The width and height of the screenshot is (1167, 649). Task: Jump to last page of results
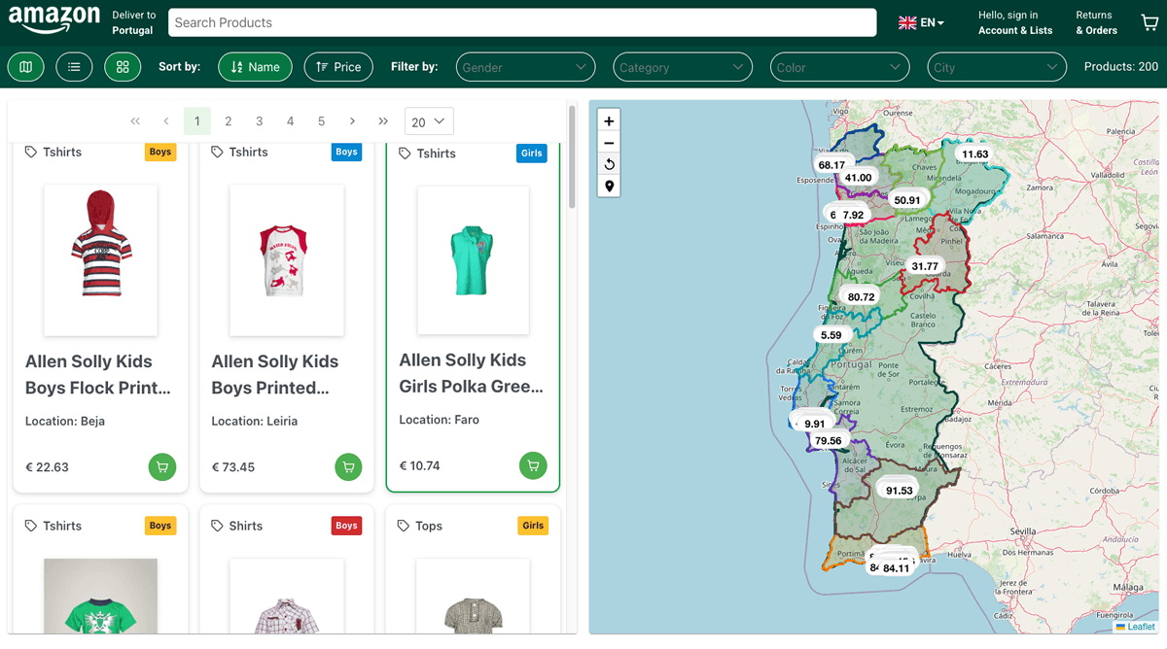click(x=383, y=121)
